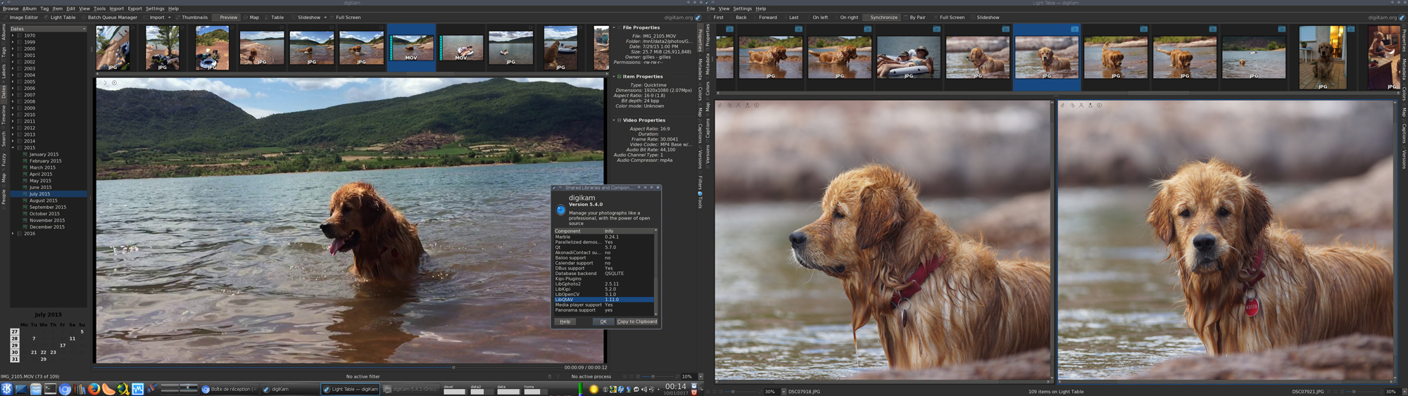
Task: Open the Album menu in digiKam
Action: tap(29, 8)
